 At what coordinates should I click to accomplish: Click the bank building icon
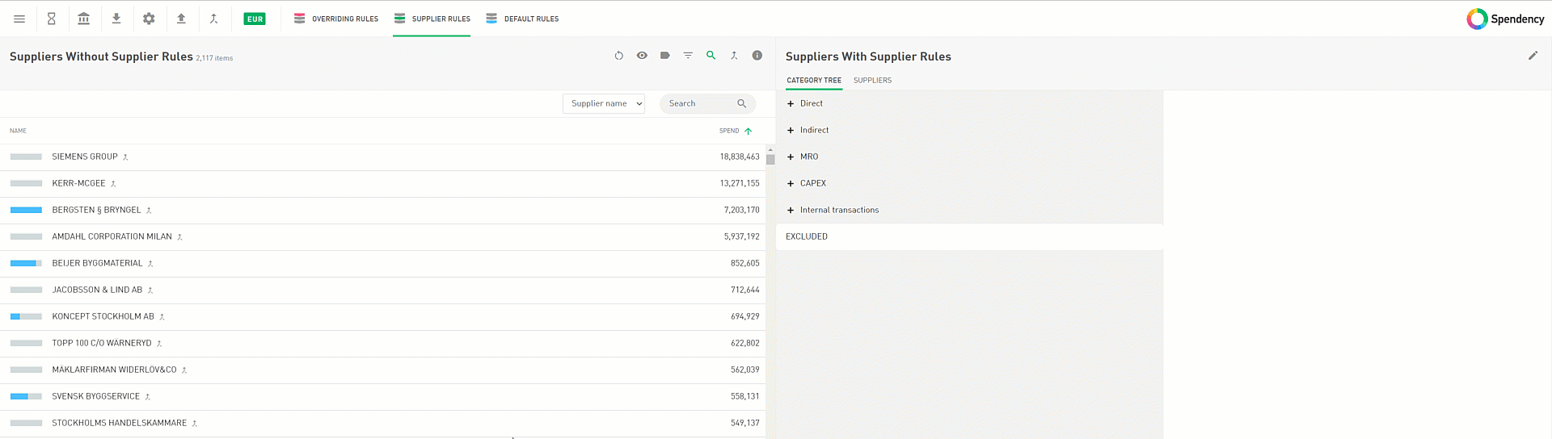point(84,19)
